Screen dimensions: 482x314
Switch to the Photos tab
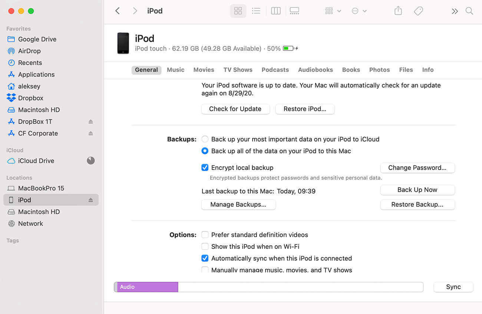[380, 70]
